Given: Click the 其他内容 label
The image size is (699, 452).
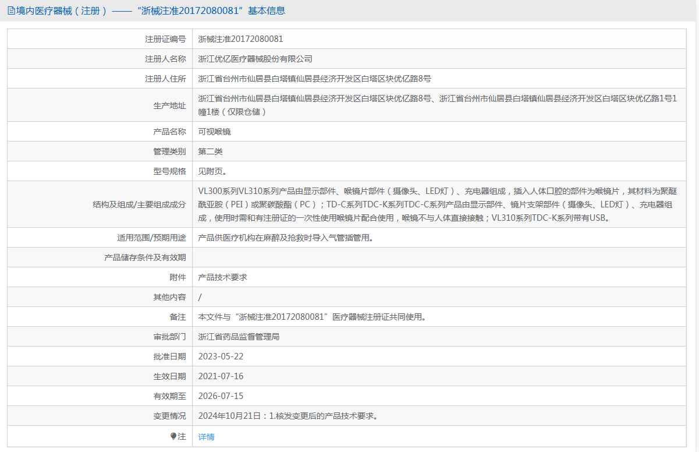Looking at the screenshot, I should (x=170, y=297).
